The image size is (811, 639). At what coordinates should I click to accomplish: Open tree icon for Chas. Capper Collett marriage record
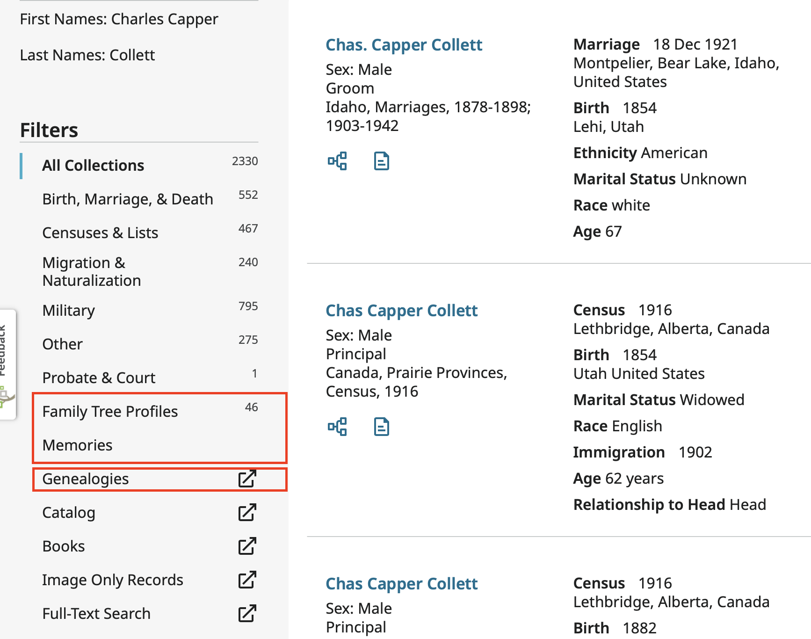click(x=337, y=161)
